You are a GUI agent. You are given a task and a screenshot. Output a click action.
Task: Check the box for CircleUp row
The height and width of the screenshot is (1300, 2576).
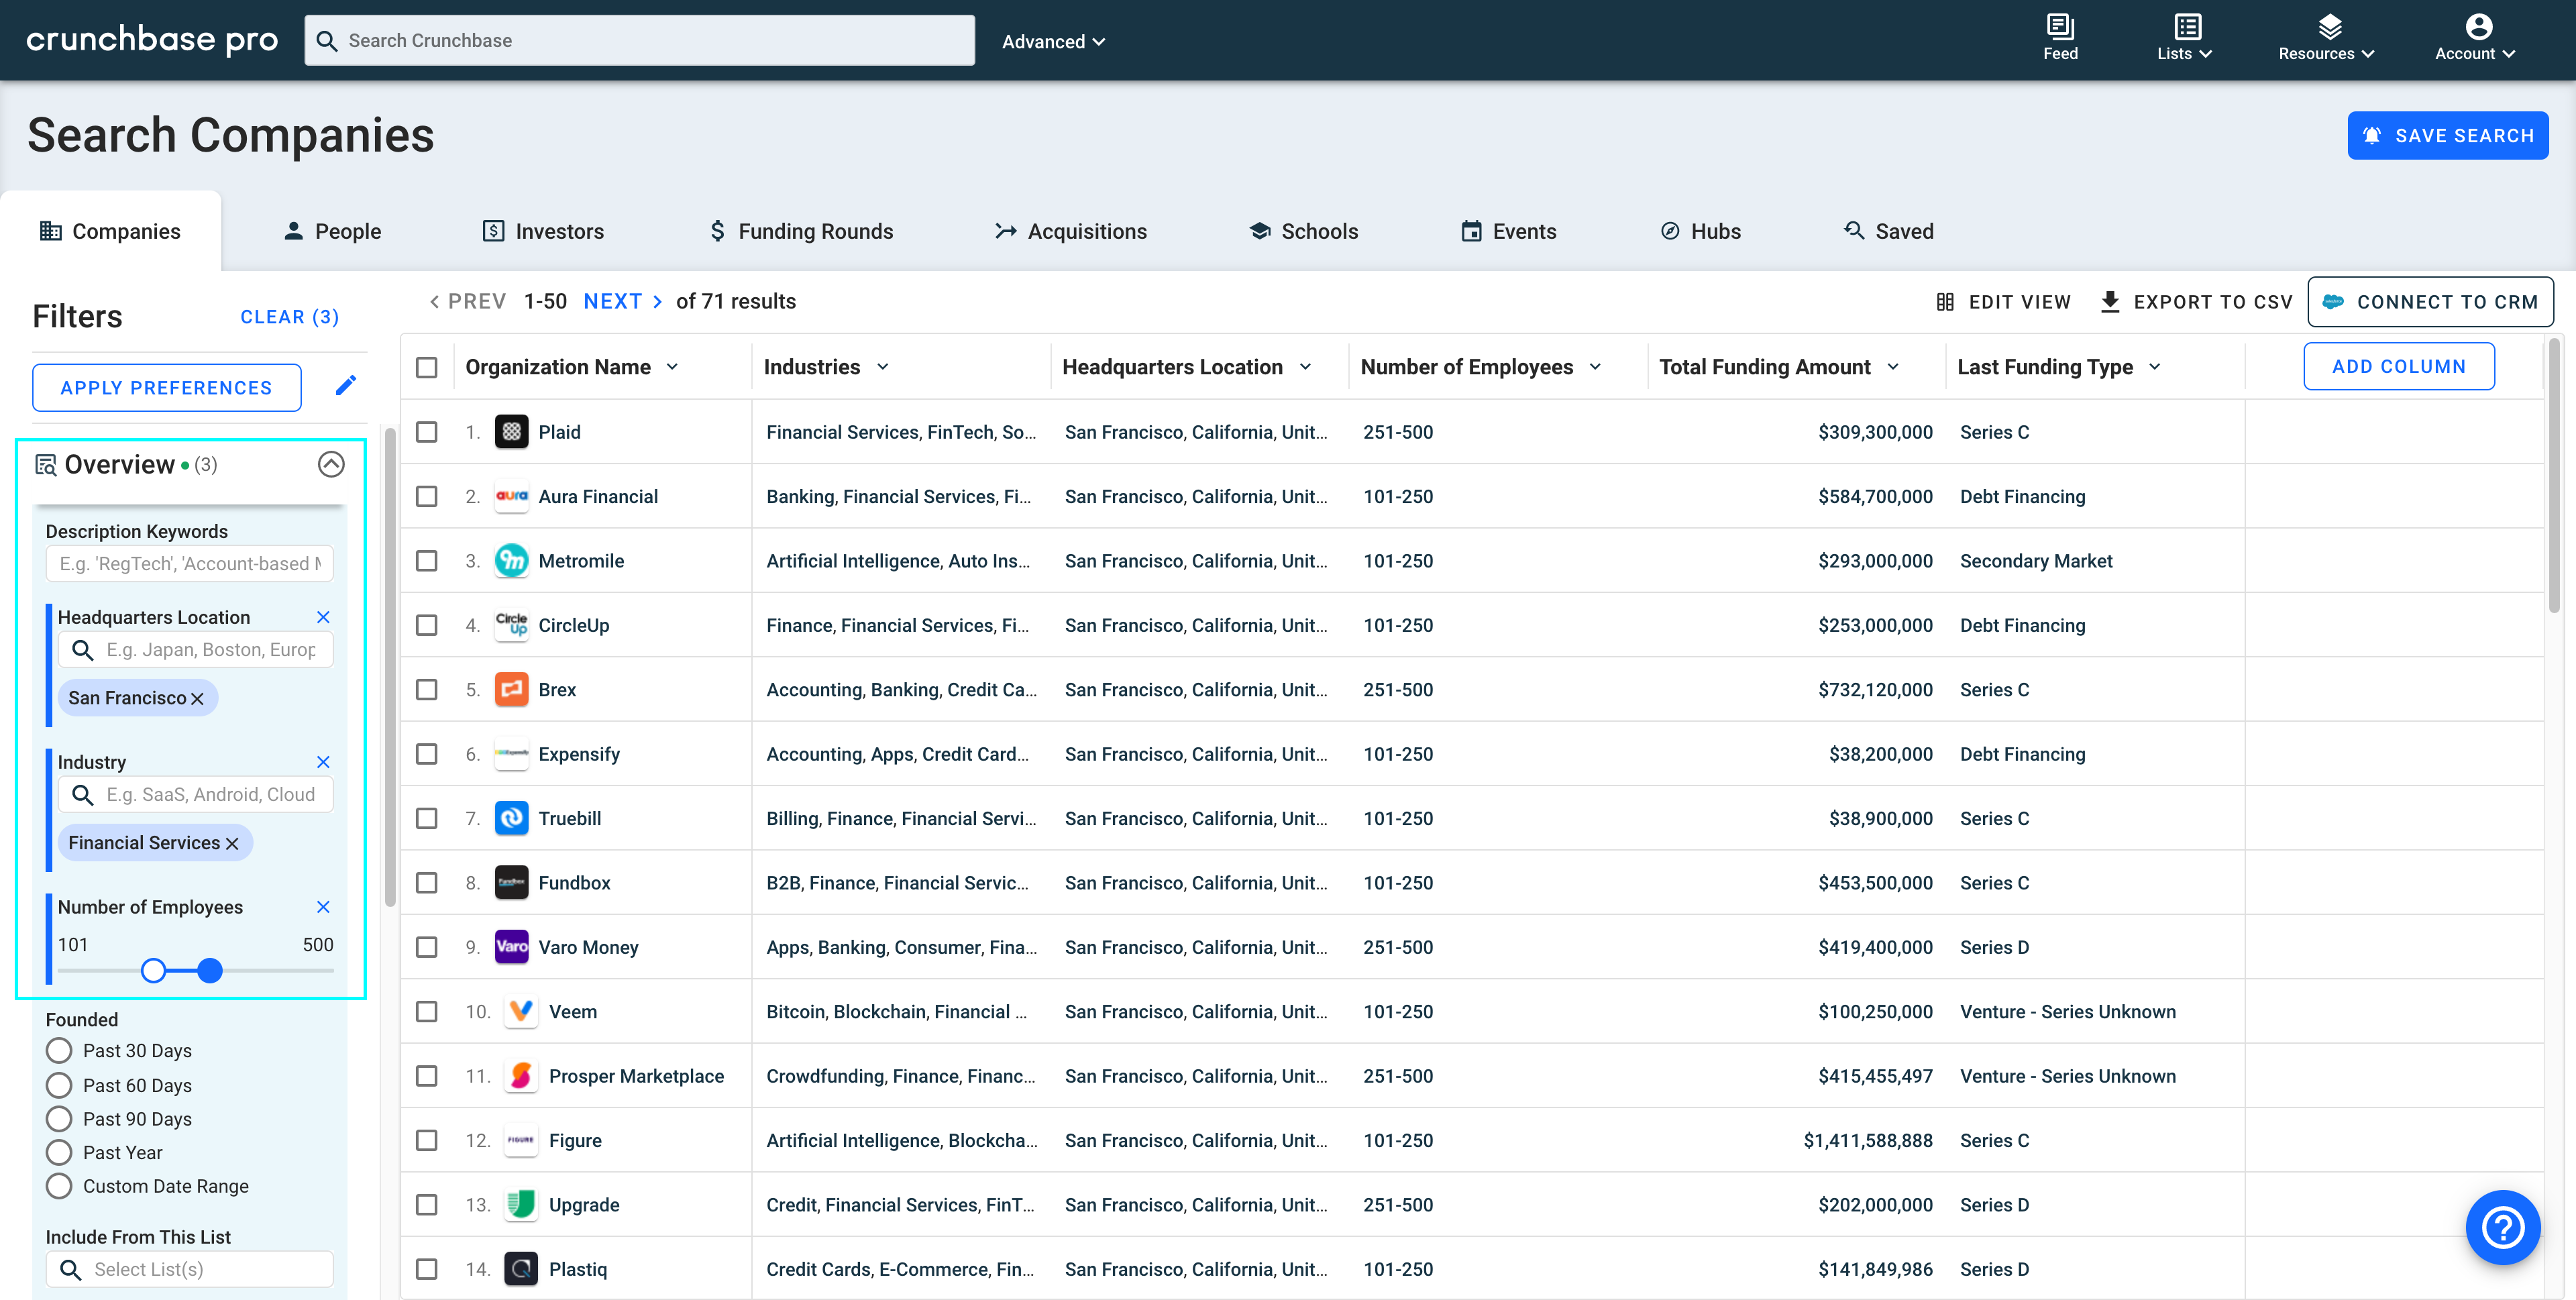(427, 625)
